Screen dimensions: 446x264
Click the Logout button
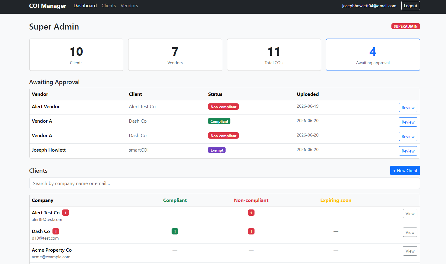tap(410, 6)
